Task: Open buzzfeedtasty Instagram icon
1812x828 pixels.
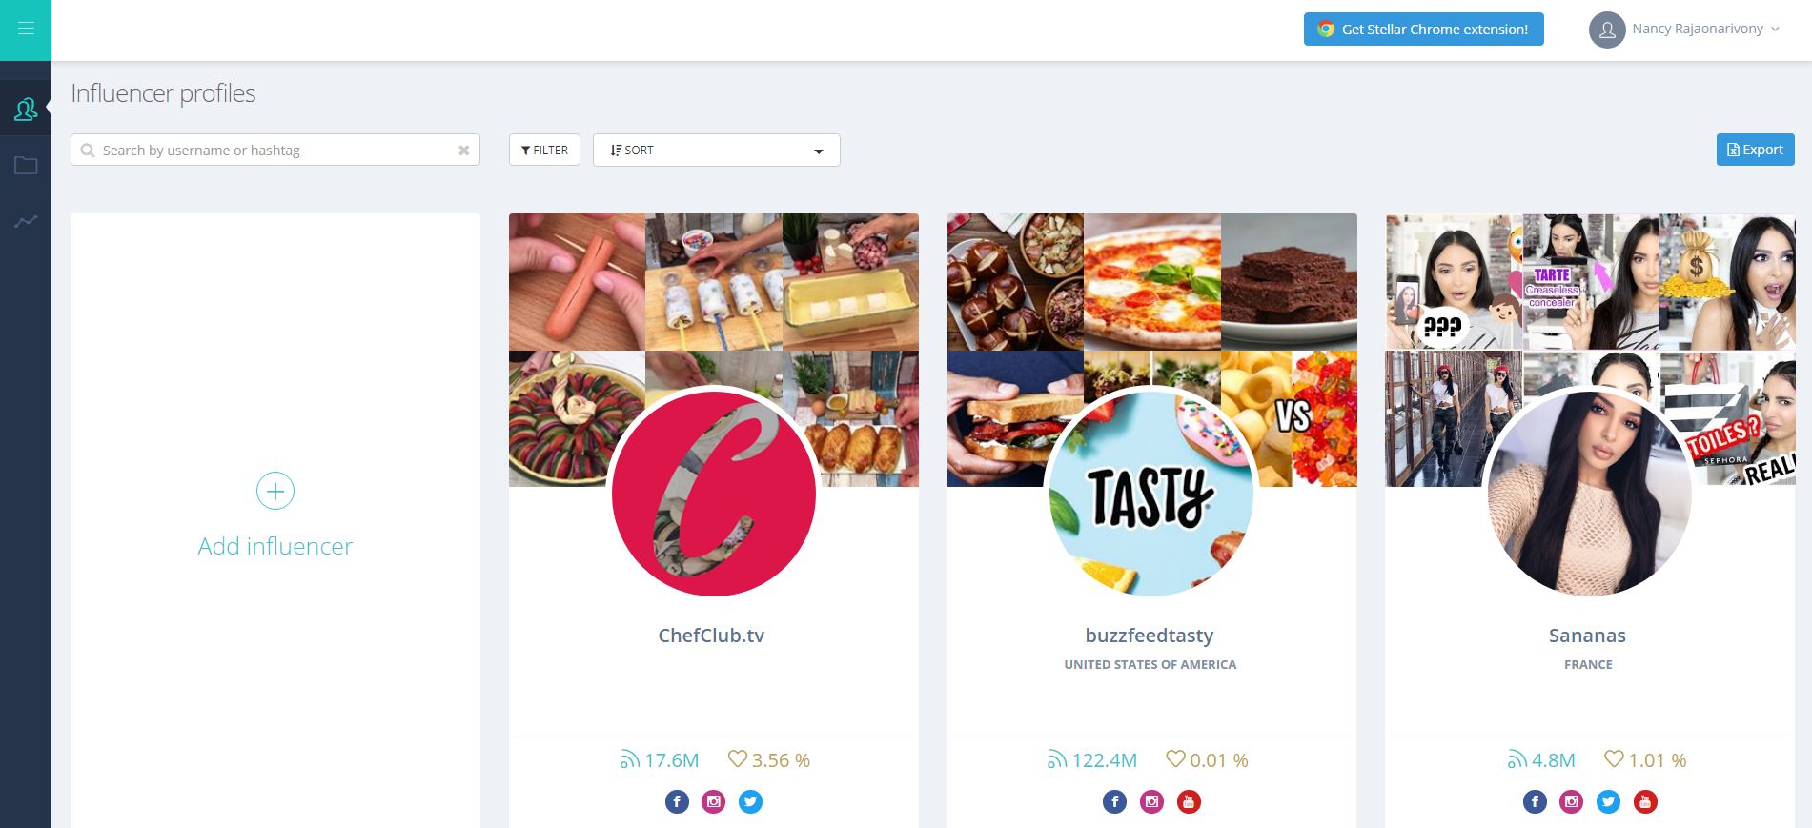Action: pyautogui.click(x=1151, y=802)
